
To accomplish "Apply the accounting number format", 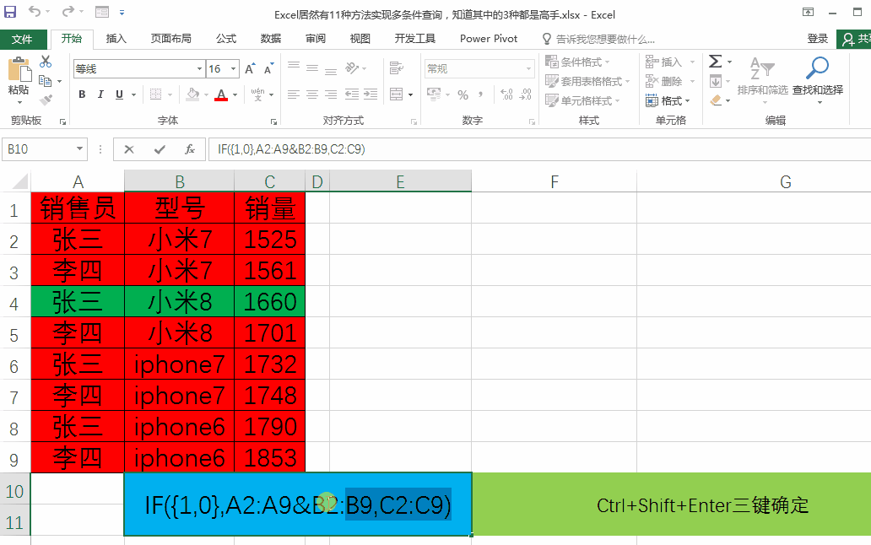I will [x=434, y=94].
